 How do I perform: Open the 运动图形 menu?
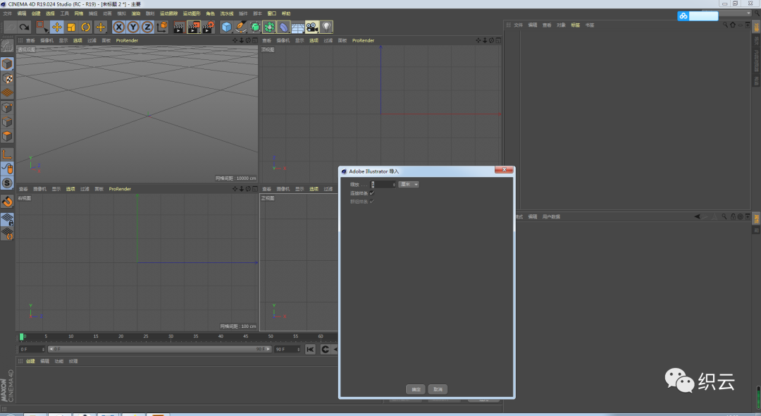pyautogui.click(x=192, y=13)
